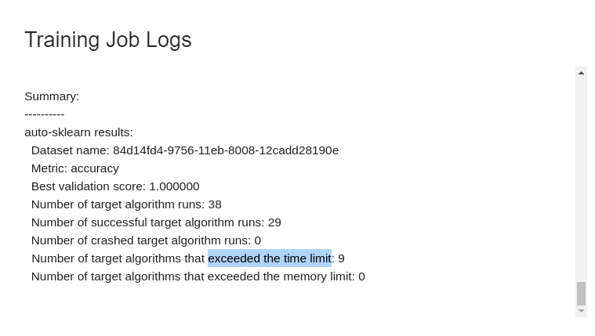Image resolution: width=595 pixels, height=336 pixels.
Task: Click the memory limit exceeded line
Action: click(198, 276)
